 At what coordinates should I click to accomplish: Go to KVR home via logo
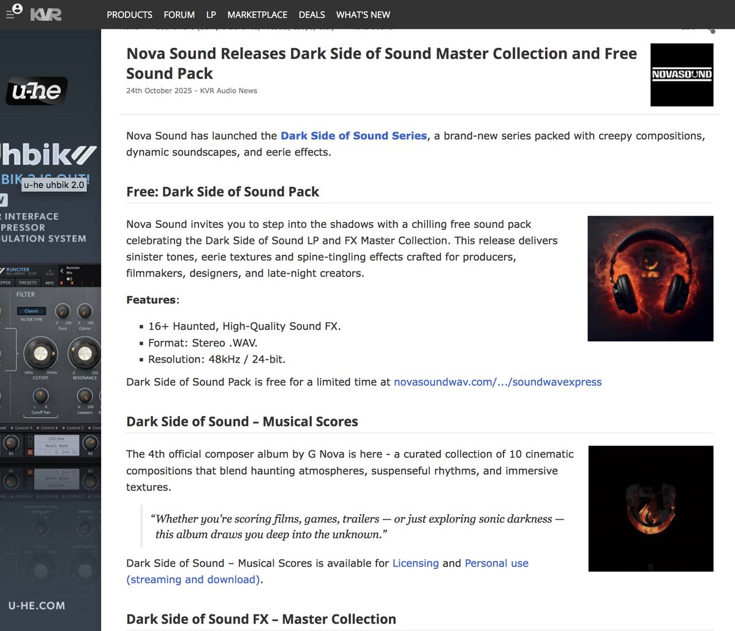point(46,14)
